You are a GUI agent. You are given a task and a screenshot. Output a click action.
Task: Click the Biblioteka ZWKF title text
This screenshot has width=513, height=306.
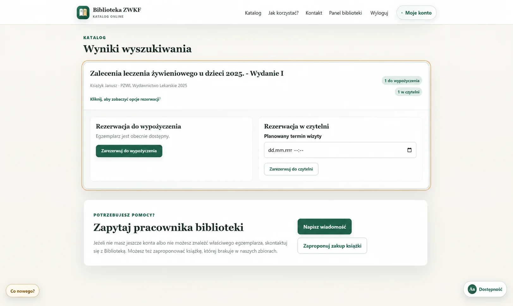point(117,10)
